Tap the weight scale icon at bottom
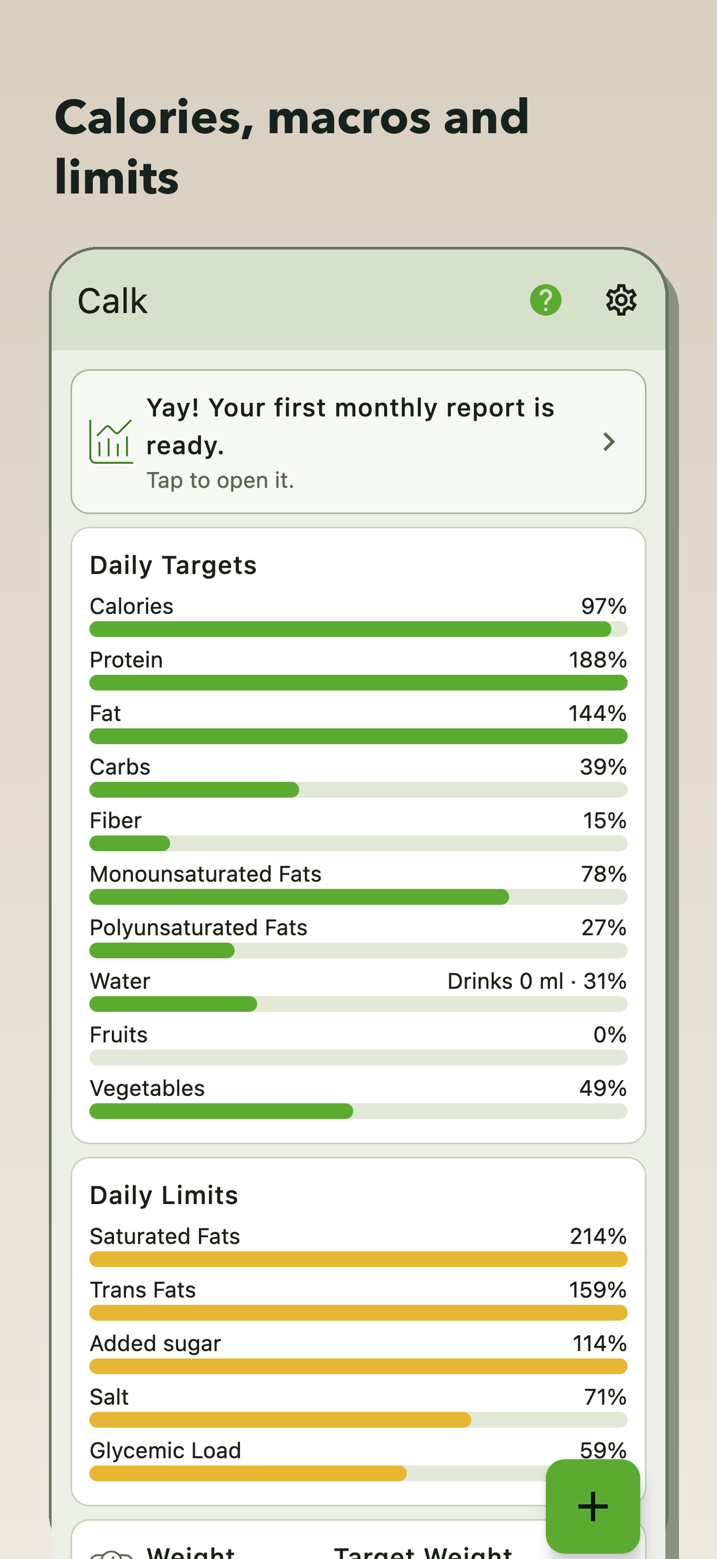This screenshot has height=1559, width=717. pos(111,1553)
